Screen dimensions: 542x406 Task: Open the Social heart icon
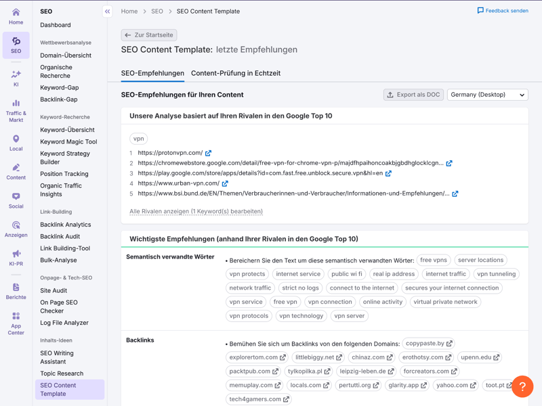pyautogui.click(x=16, y=197)
